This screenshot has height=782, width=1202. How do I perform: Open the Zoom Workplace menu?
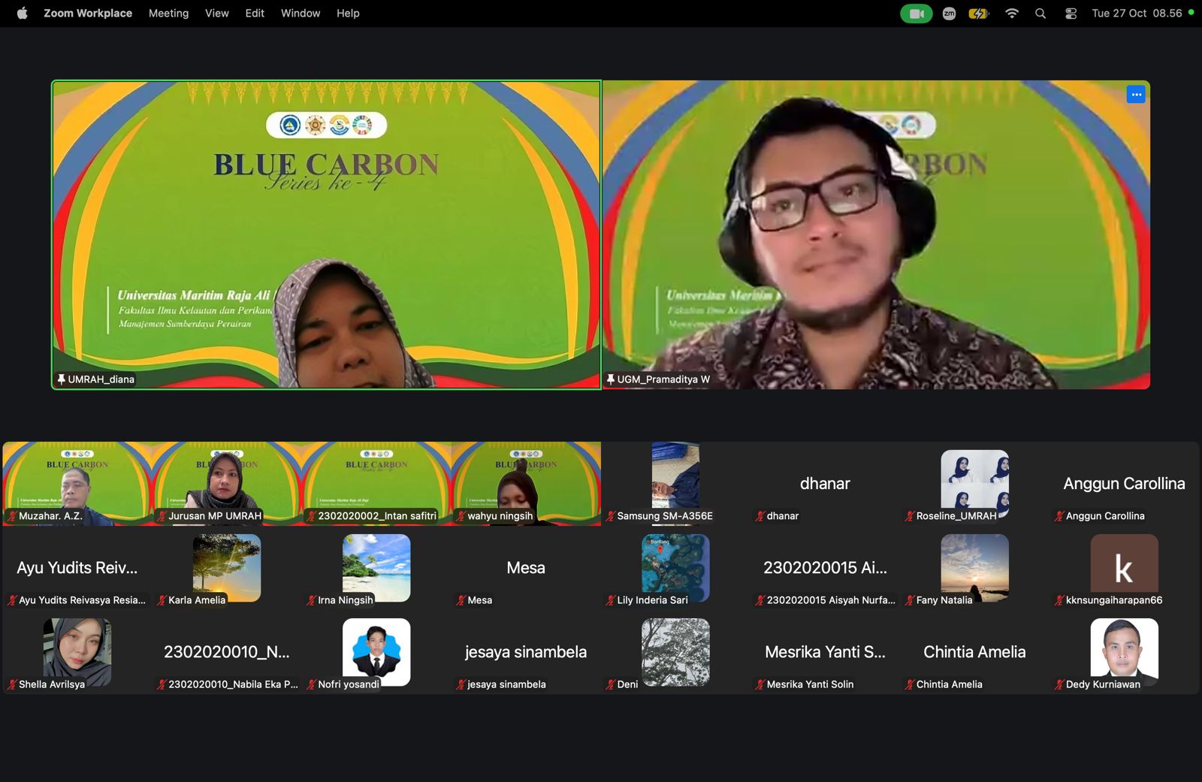pyautogui.click(x=88, y=13)
